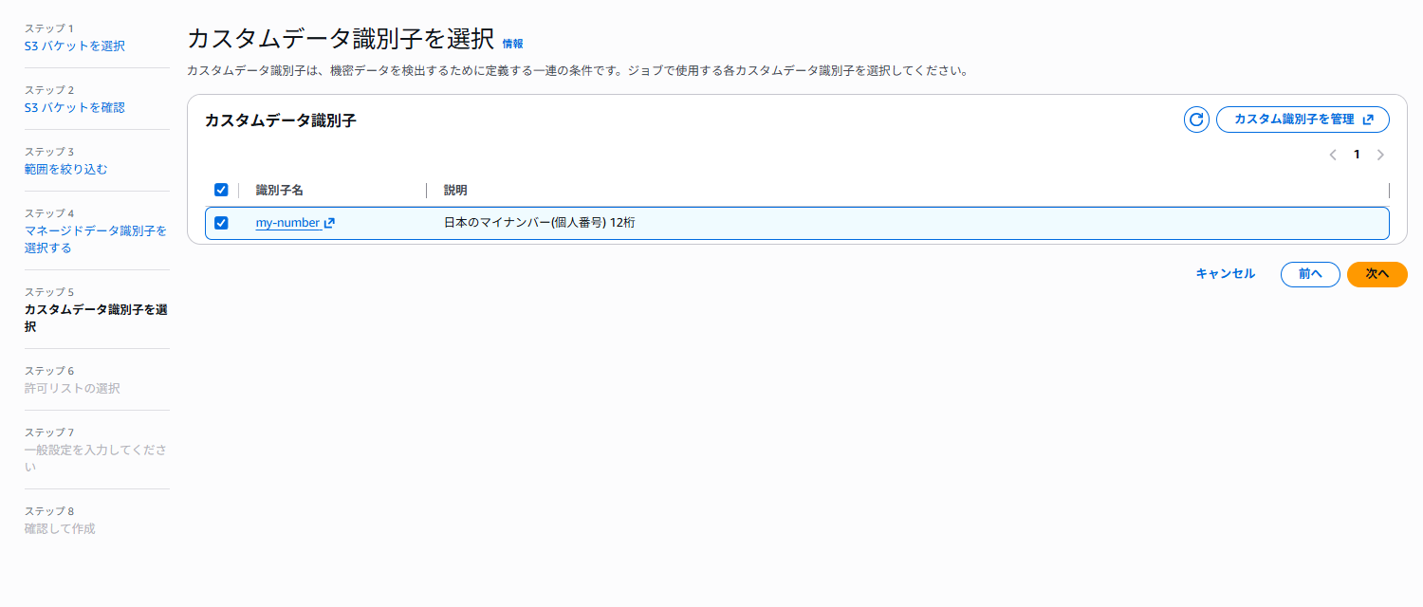Open カスタム識別子を管理 button
The height and width of the screenshot is (607, 1423).
click(1303, 120)
